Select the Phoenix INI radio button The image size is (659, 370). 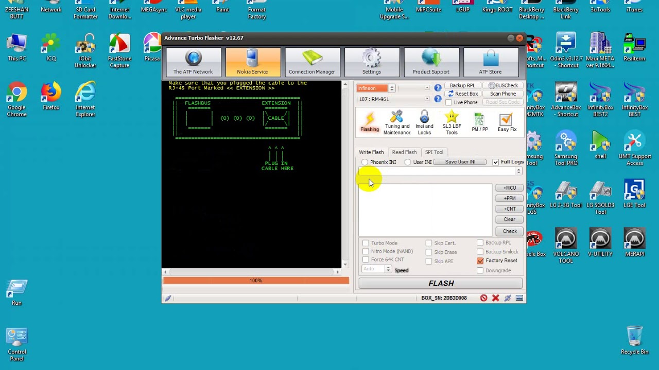click(x=365, y=162)
